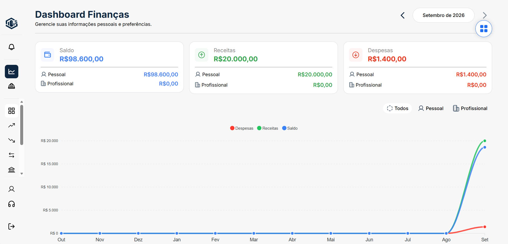Open the upward trend icon in sidebar
This screenshot has height=244, width=508.
tap(12, 125)
